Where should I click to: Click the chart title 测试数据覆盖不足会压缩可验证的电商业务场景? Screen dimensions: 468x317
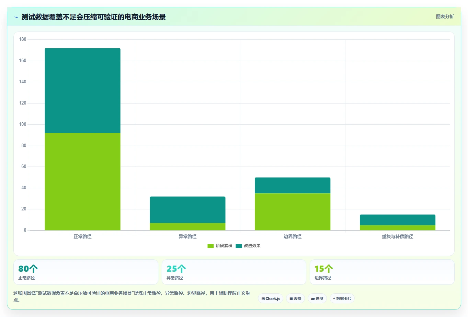tap(93, 17)
